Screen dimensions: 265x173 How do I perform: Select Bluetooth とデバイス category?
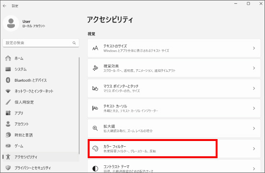(41, 80)
